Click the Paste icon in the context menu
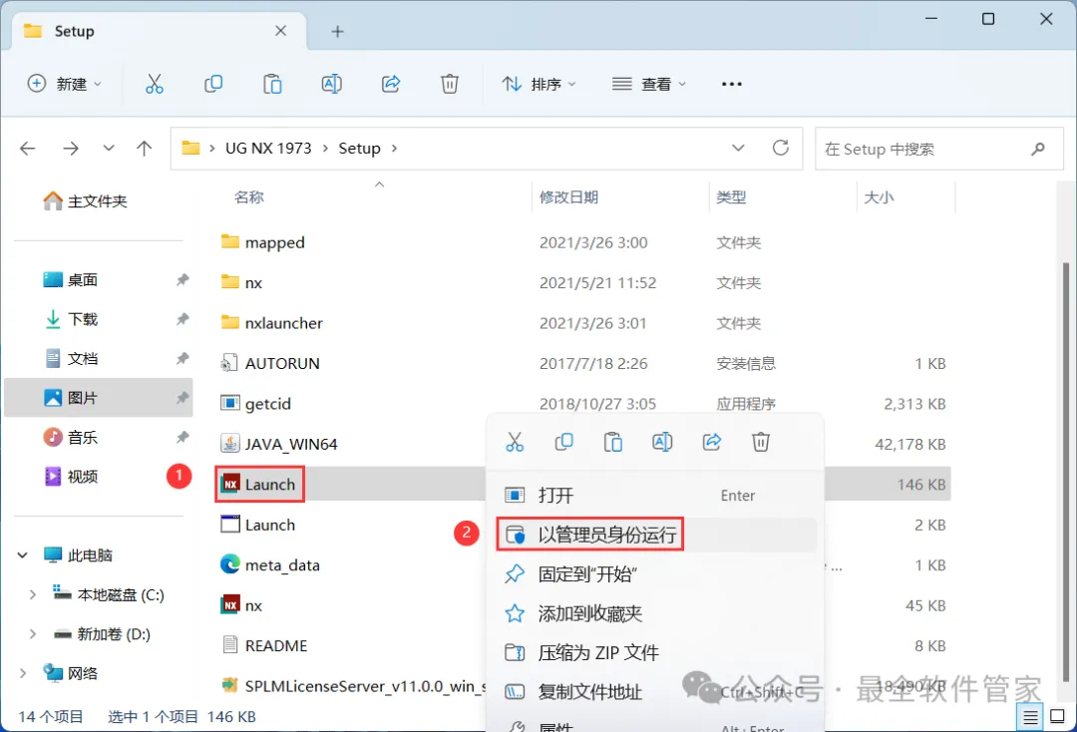The image size is (1077, 732). pos(612,442)
